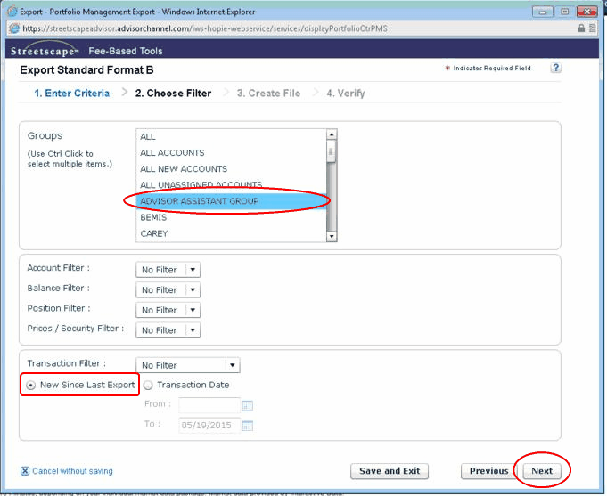Click the Cancel without saving X icon

pos(25,471)
